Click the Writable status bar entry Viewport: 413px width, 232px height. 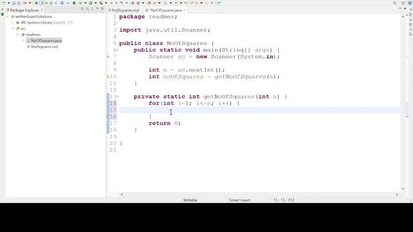(x=190, y=200)
